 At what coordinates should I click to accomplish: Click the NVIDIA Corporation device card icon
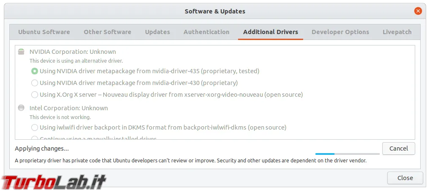(x=21, y=52)
